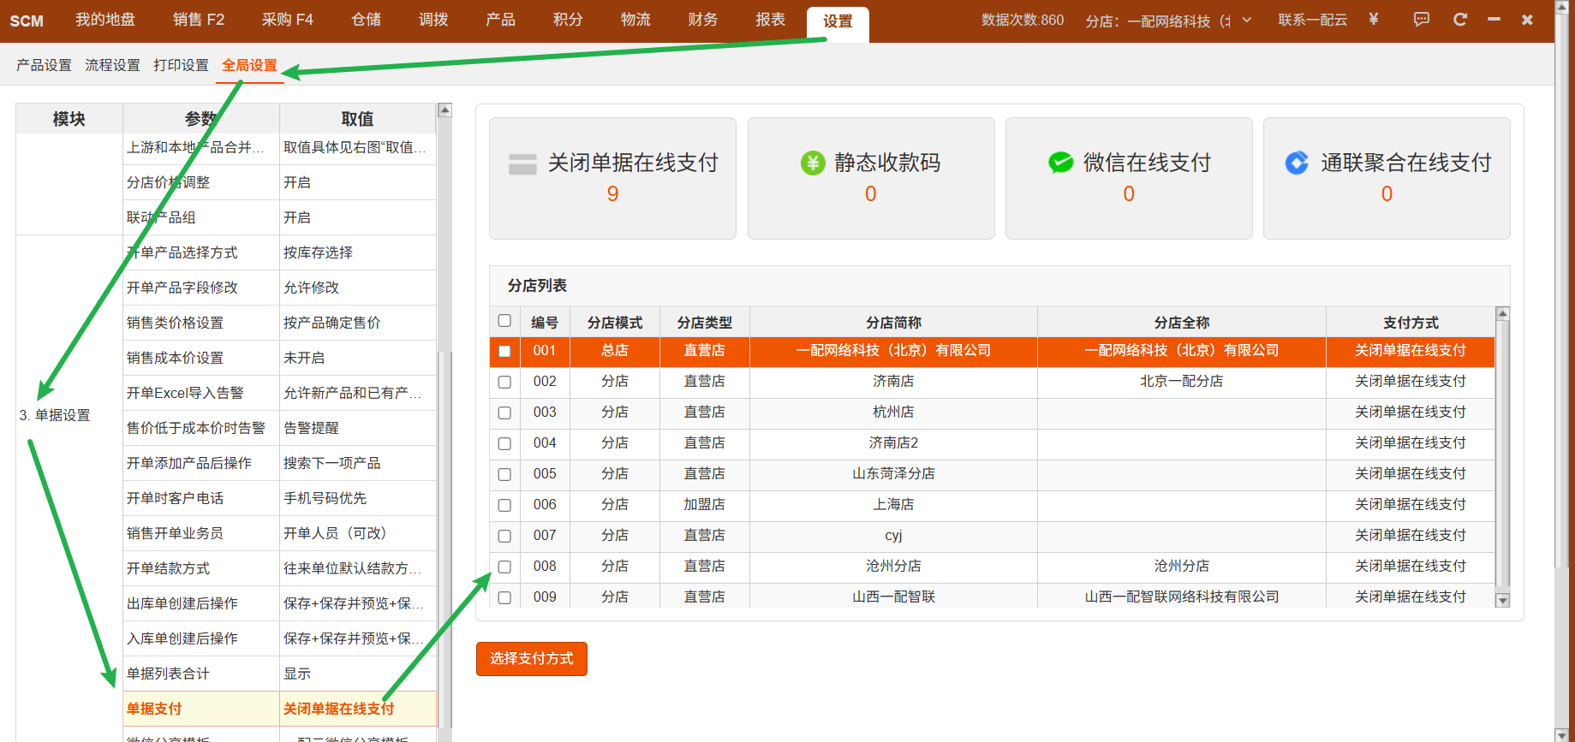This screenshot has height=742, width=1575.
Task: Open the 财务 menu
Action: point(702,20)
